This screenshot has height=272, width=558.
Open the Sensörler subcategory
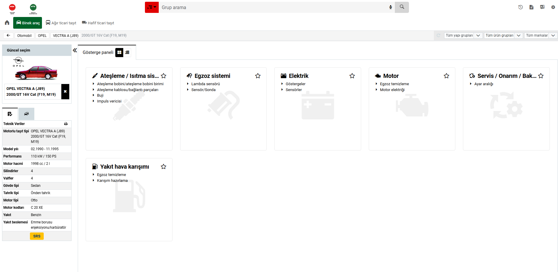[x=294, y=90]
